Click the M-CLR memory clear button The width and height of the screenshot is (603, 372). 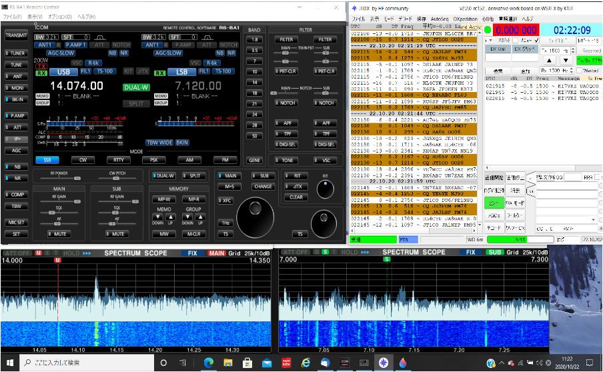pyautogui.click(x=193, y=233)
